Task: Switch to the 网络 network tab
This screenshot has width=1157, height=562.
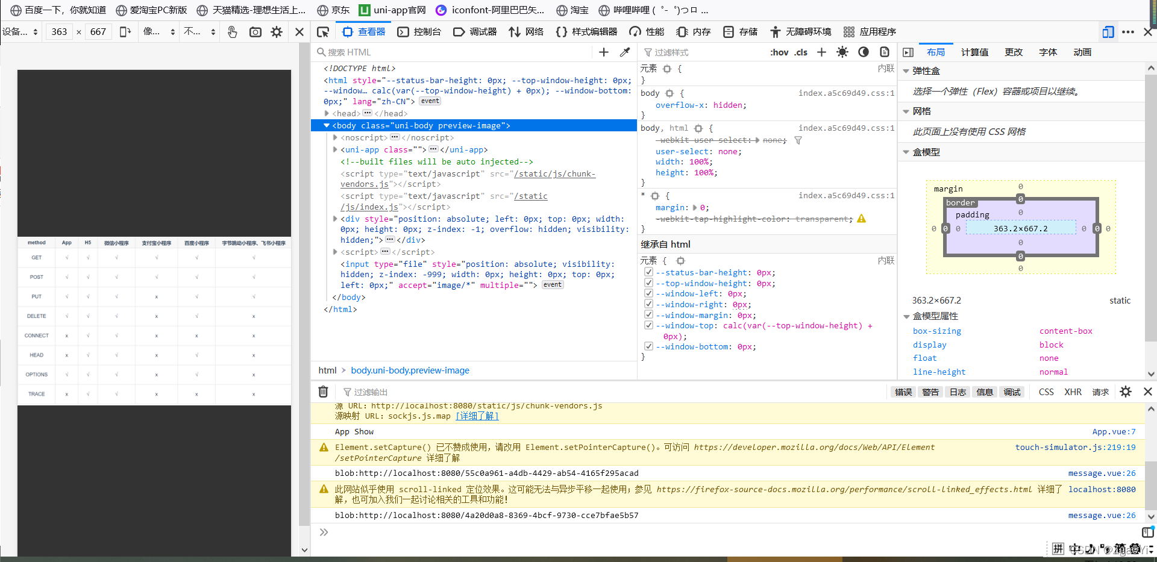Action: (526, 32)
